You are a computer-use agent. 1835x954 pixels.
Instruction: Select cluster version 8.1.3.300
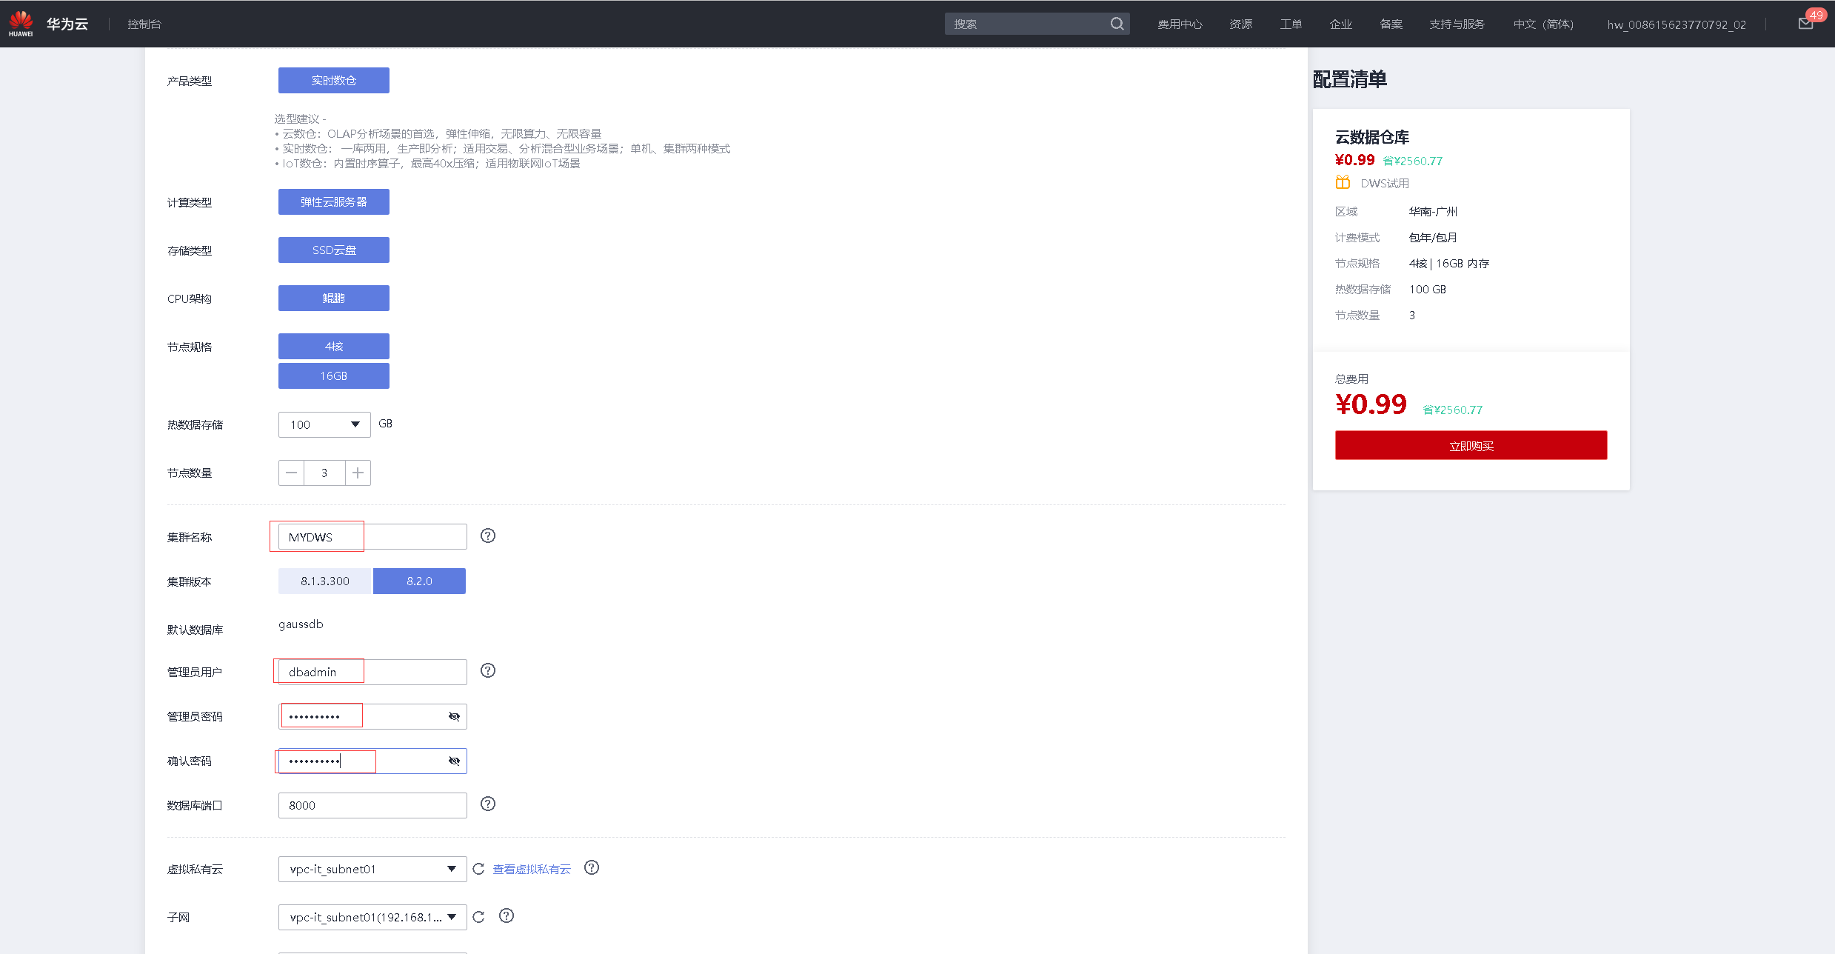324,581
